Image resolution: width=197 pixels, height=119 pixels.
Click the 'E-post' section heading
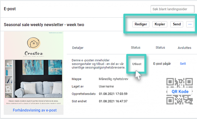point(10,9)
